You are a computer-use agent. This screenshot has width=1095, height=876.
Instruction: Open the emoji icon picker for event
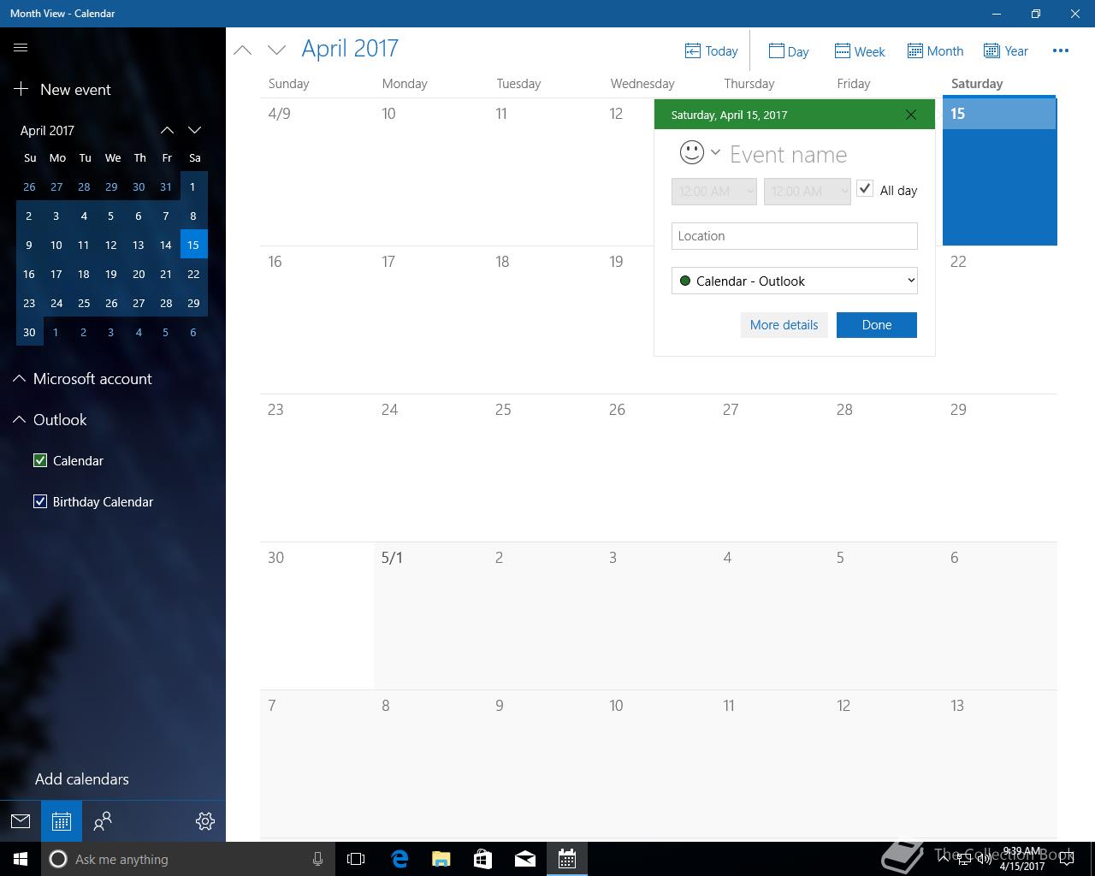click(x=699, y=152)
